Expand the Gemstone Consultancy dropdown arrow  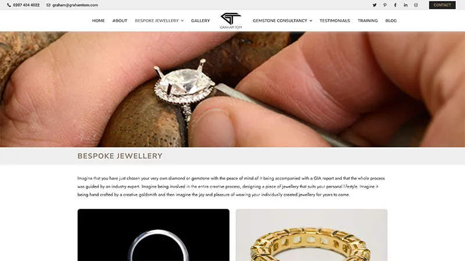point(311,21)
